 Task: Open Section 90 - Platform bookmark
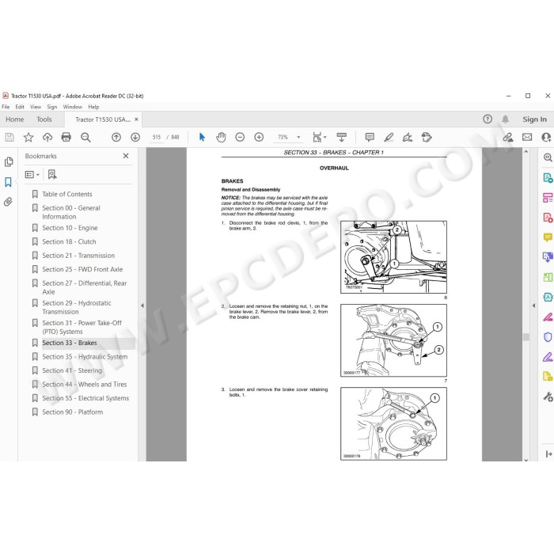click(73, 412)
